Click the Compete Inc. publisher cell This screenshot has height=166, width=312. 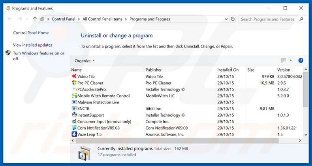[157, 121]
